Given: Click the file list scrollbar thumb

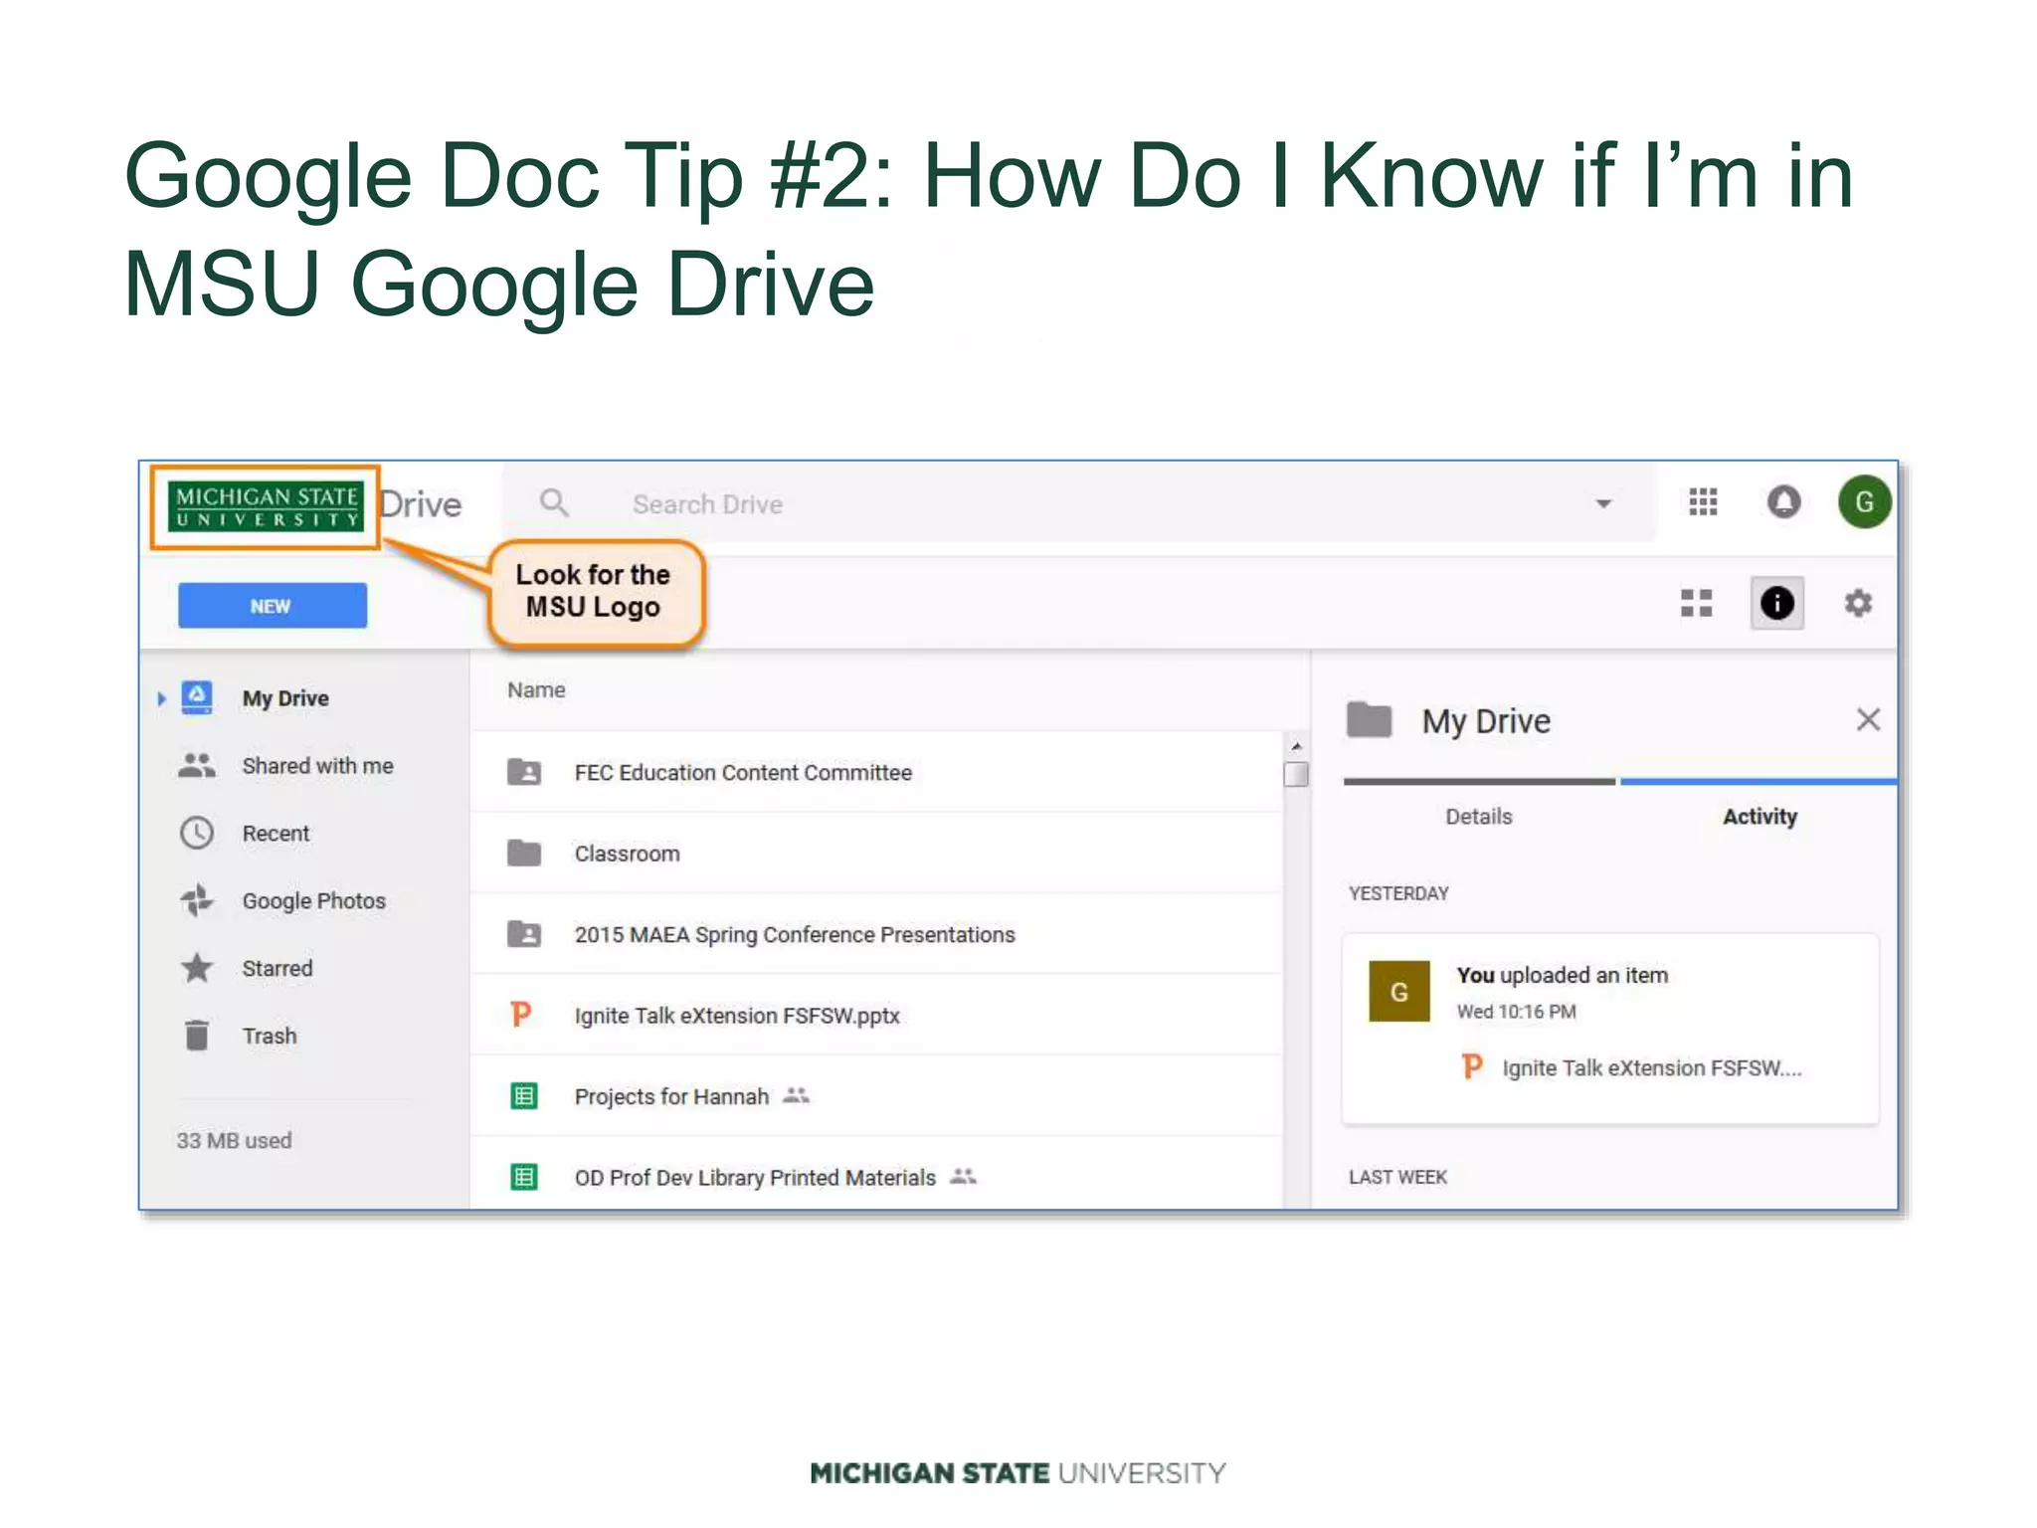Looking at the screenshot, I should pos(1295,774).
